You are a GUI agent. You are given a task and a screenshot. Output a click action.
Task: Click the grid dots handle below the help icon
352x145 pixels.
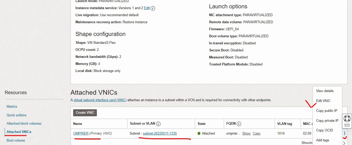pyautogui.click(x=347, y=125)
